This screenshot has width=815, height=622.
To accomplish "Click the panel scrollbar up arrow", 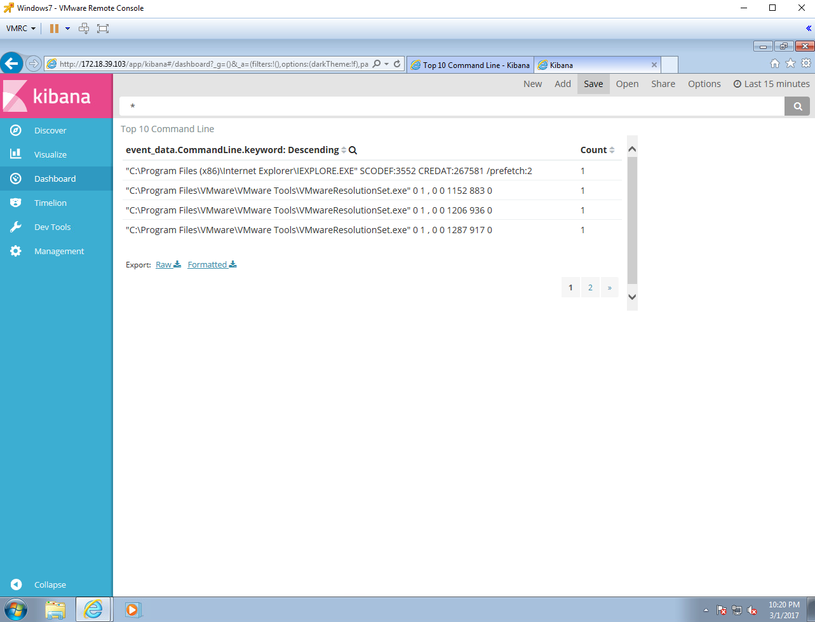I will coord(632,149).
